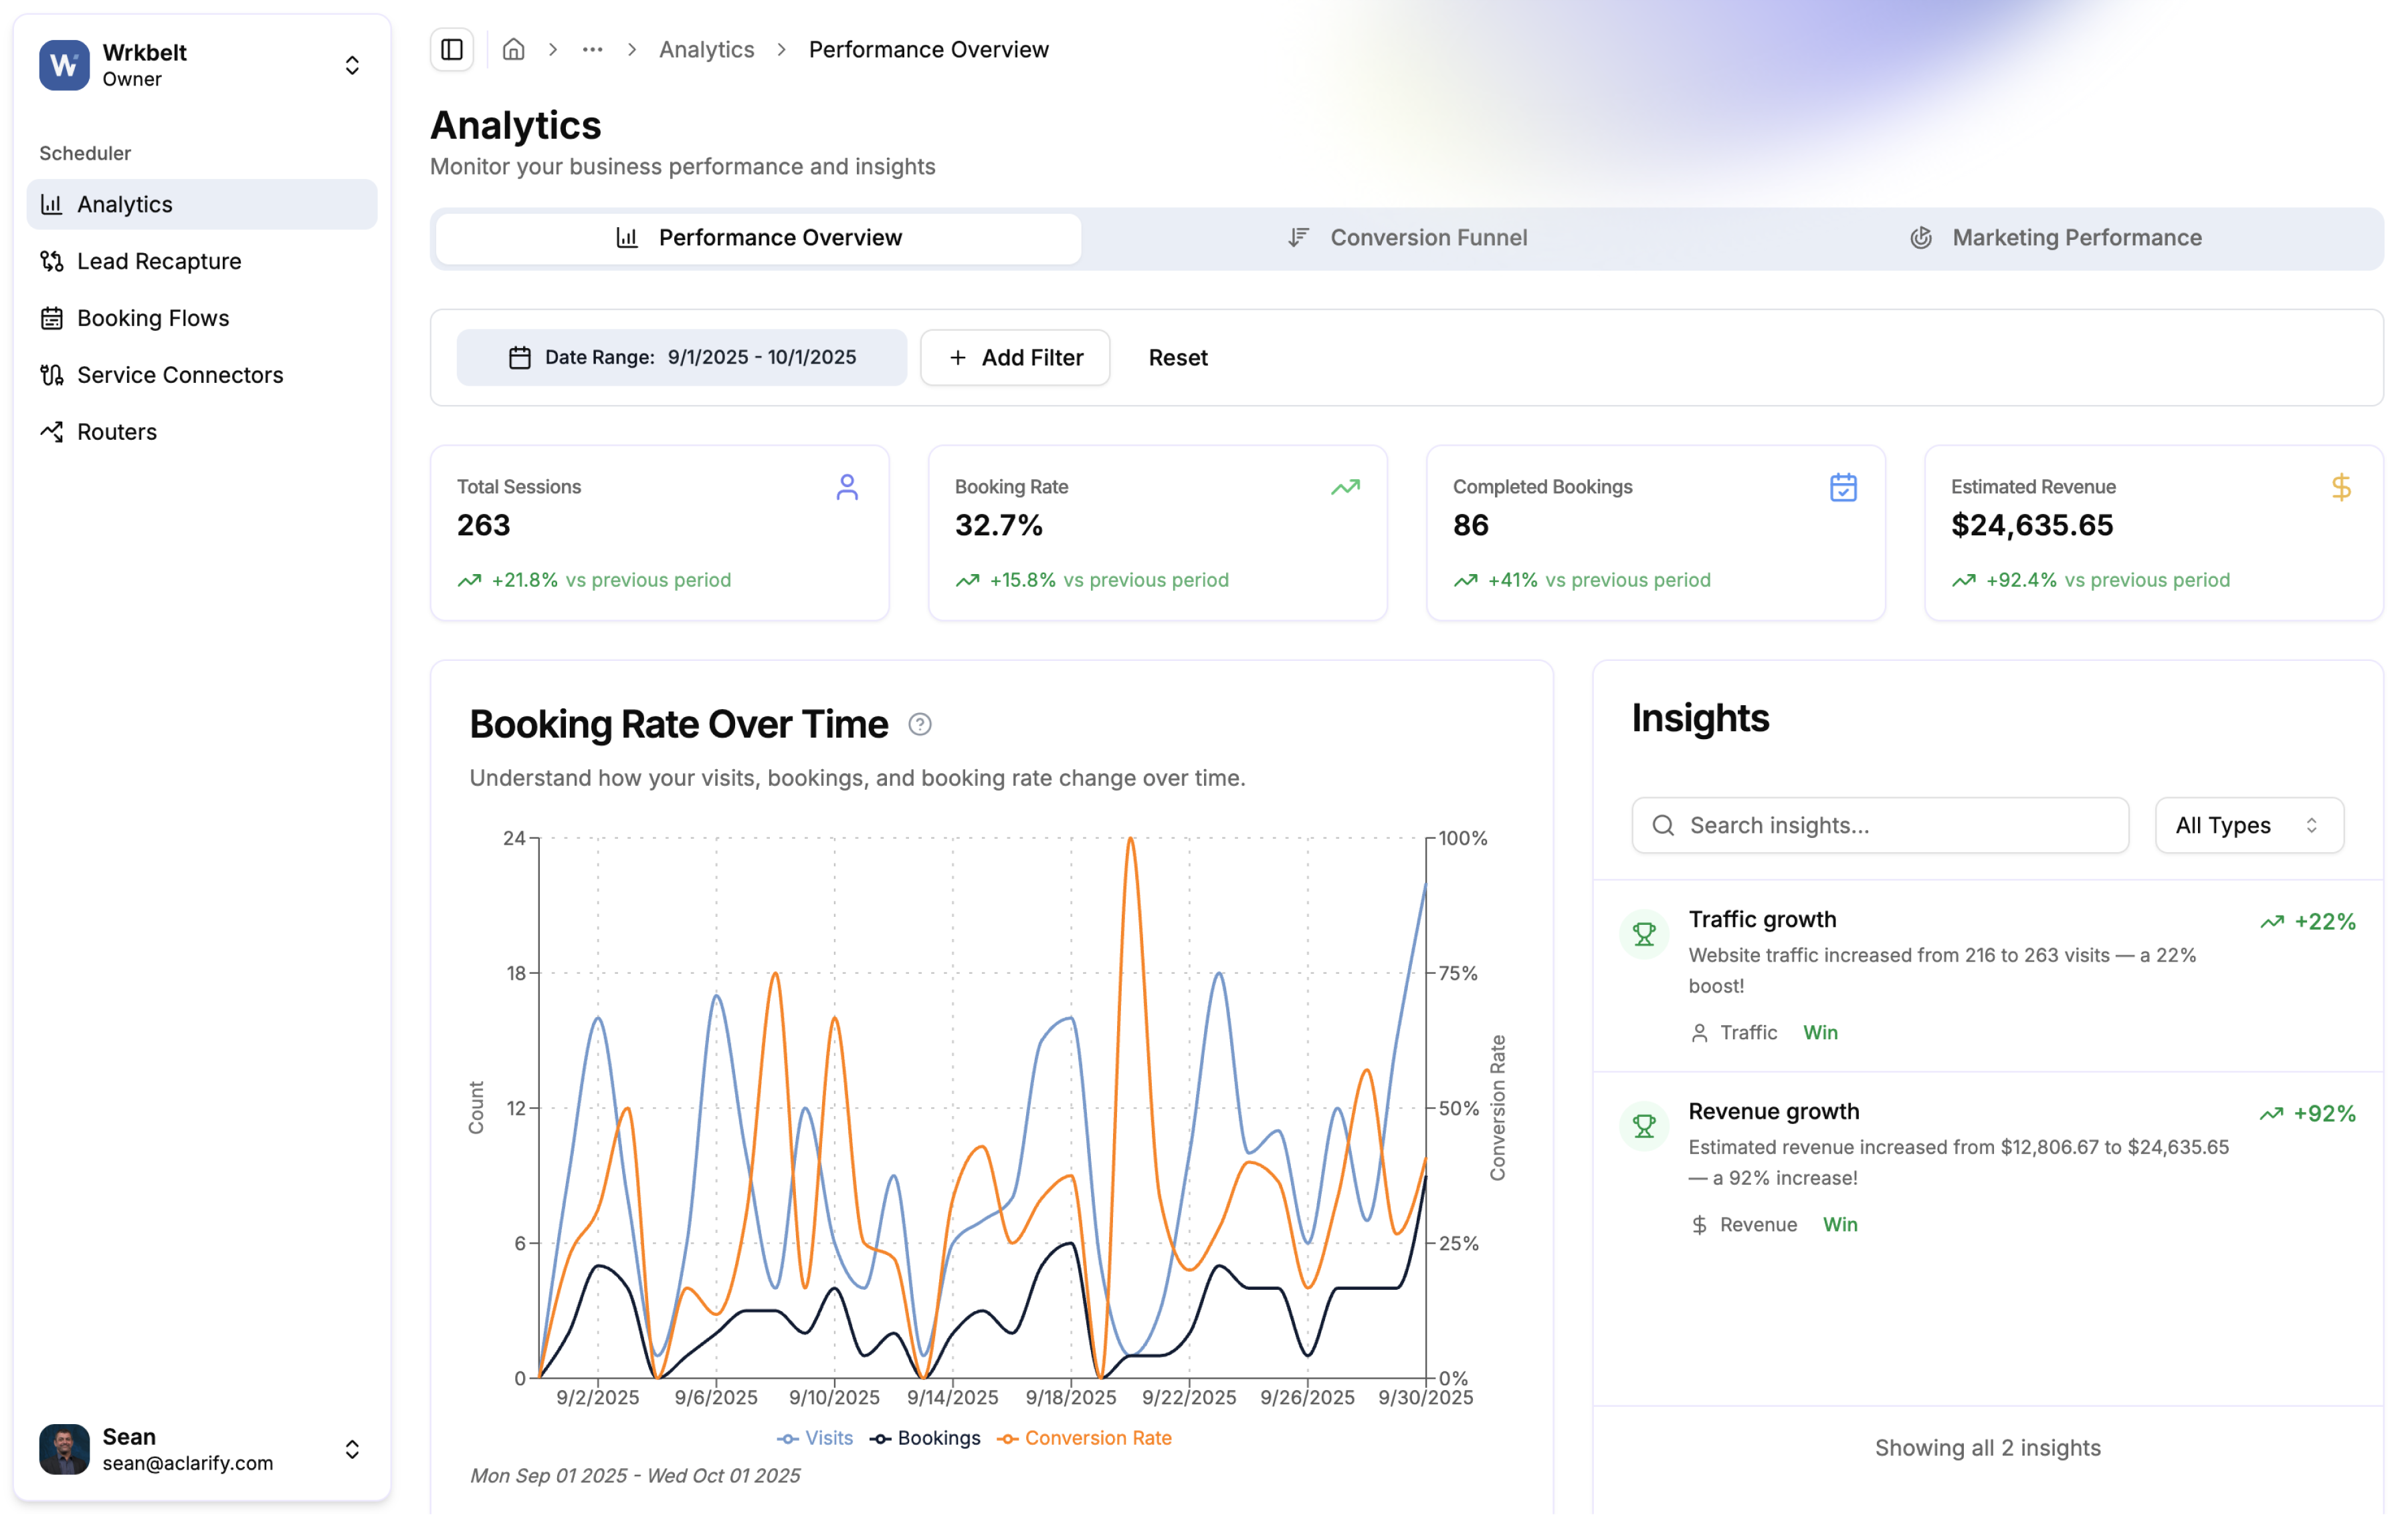
Task: Click the Add Filter button
Action: 1015,358
